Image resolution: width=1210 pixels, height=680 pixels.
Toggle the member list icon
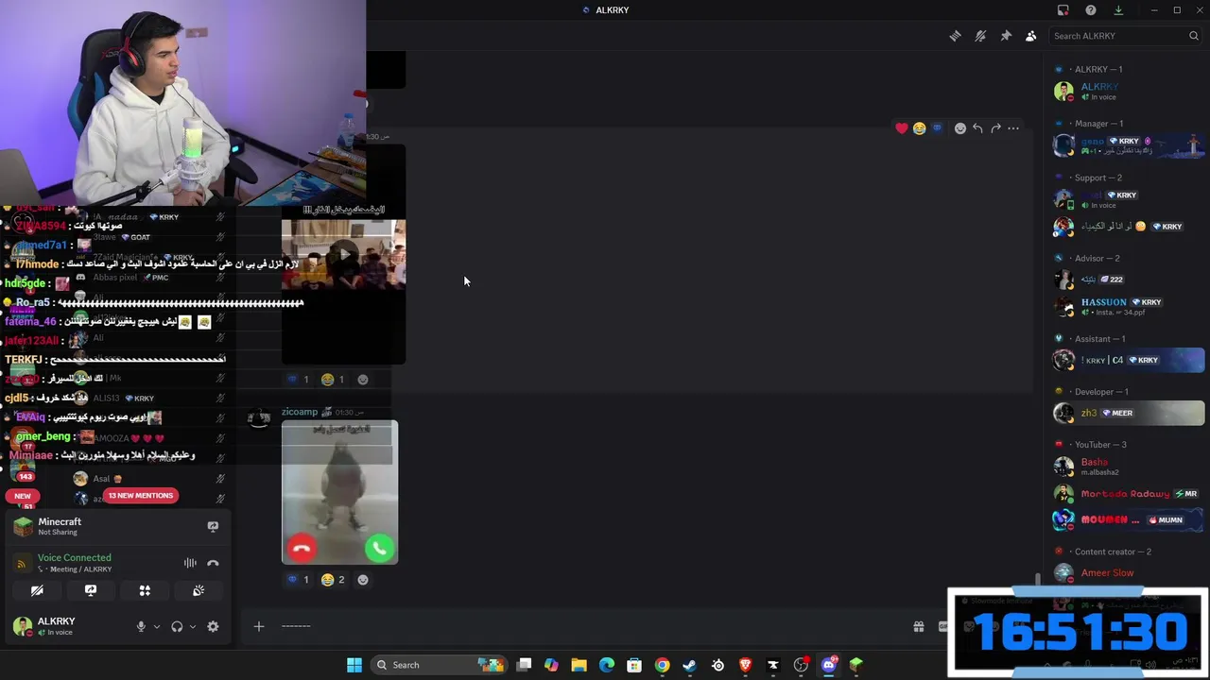(1030, 36)
